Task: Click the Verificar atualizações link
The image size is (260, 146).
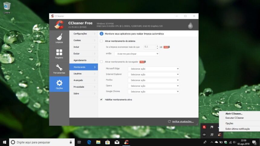Action: point(183,122)
